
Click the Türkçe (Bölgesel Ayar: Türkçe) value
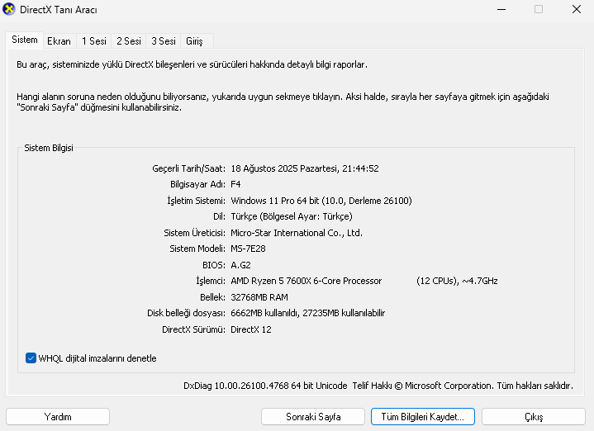pos(292,216)
